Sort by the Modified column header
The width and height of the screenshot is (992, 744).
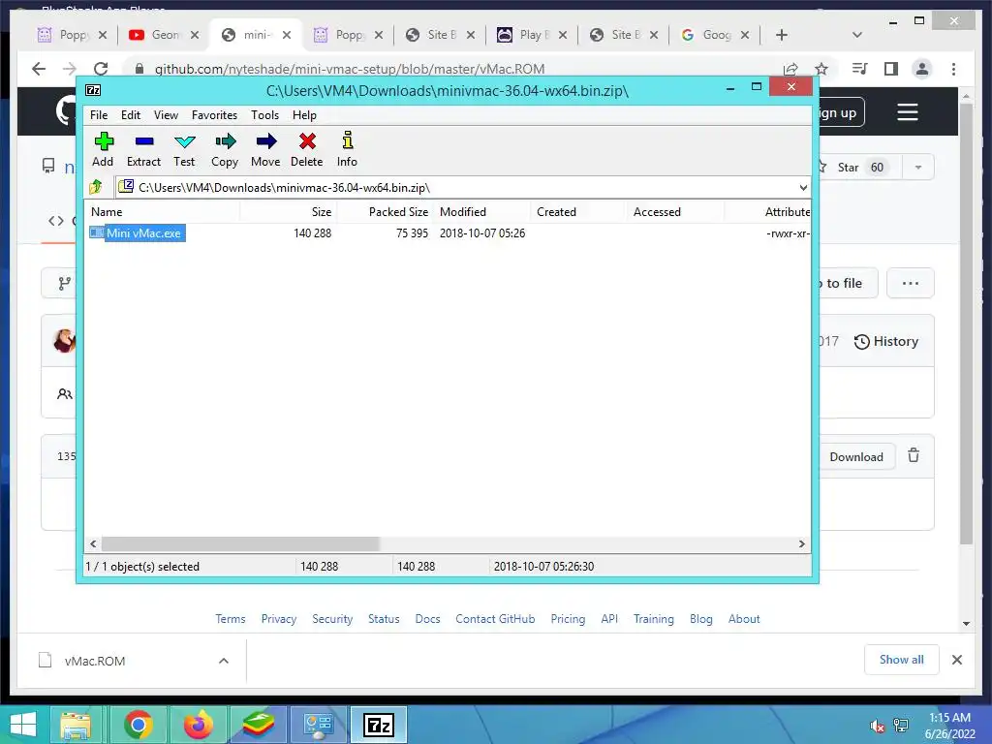tap(482, 212)
